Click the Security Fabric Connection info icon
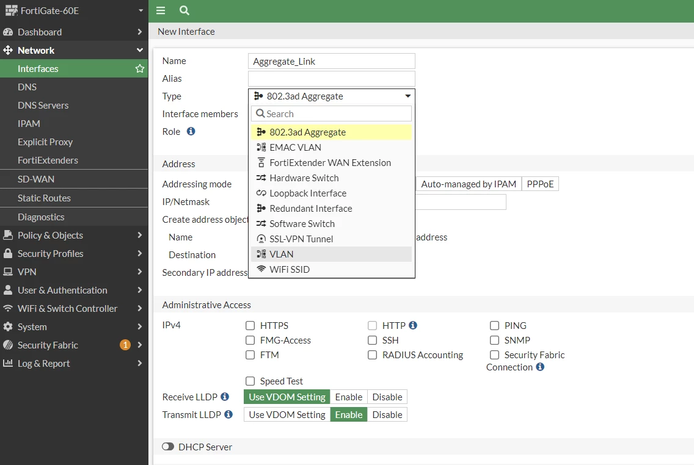Screen dimensions: 694x465 click(x=540, y=367)
